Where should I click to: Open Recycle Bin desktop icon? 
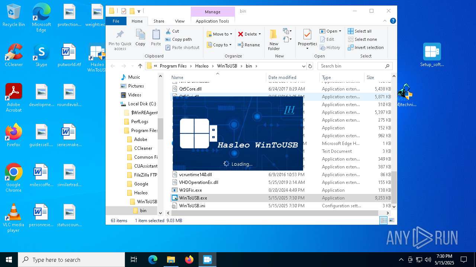[x=14, y=16]
